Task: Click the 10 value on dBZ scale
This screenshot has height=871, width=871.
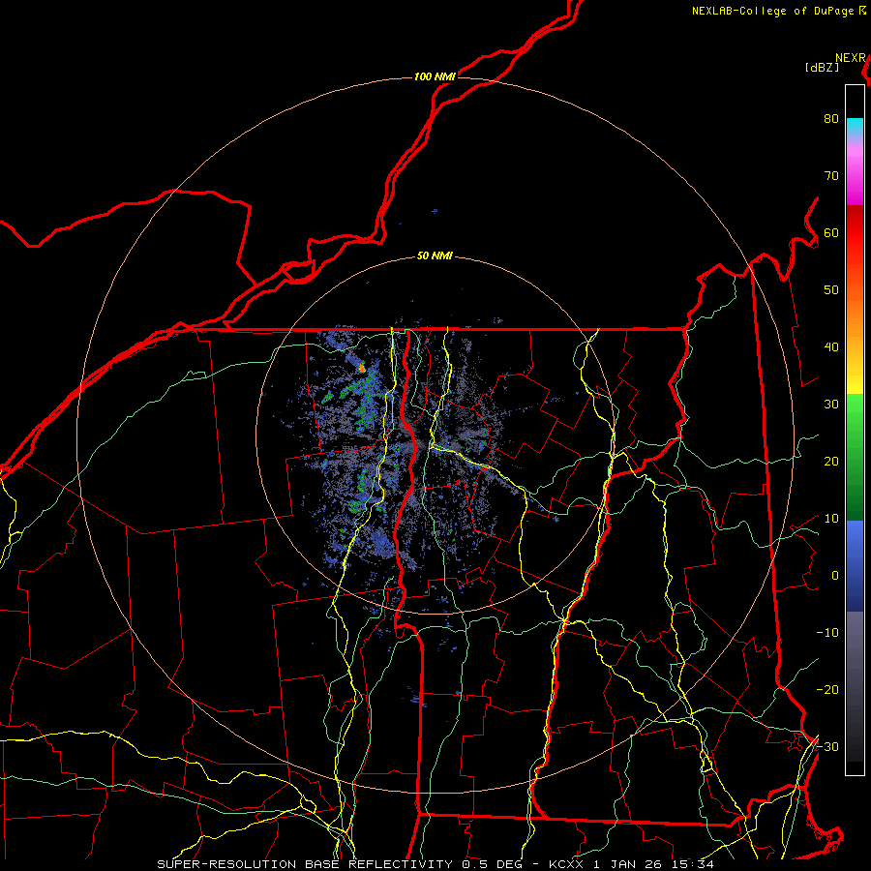Action: tap(831, 519)
